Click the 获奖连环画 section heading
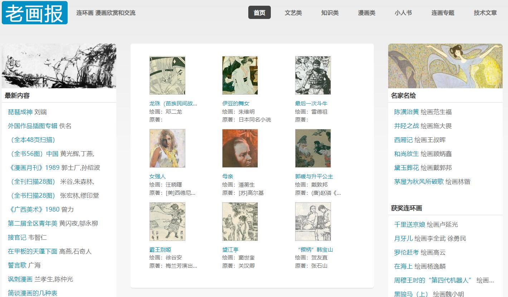Image resolution: width=508 pixels, height=297 pixels. [406, 208]
